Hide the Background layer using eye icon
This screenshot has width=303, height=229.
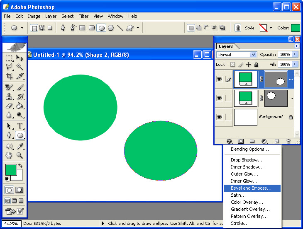click(219, 117)
